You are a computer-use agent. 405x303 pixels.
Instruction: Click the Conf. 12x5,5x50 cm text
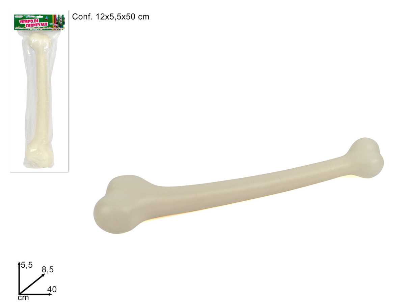(111, 17)
